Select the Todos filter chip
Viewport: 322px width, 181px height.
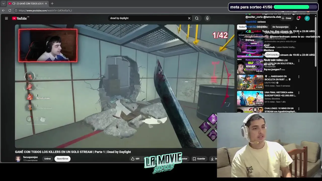click(242, 27)
